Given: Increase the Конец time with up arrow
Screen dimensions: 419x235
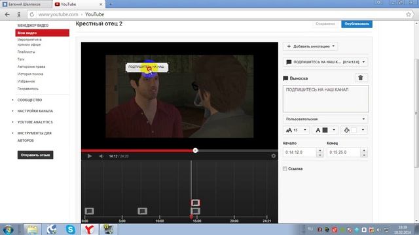Looking at the screenshot, I should pos(364,150).
